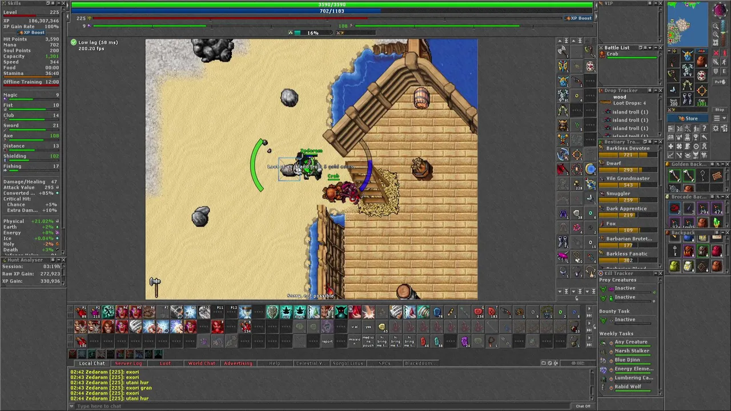Open the Store
Screen dimensions: 731x411
click(688, 118)
